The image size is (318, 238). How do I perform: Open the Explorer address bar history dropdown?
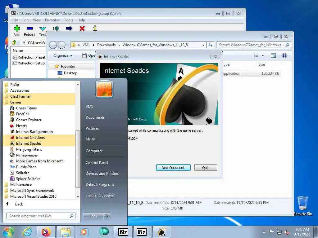203,45
